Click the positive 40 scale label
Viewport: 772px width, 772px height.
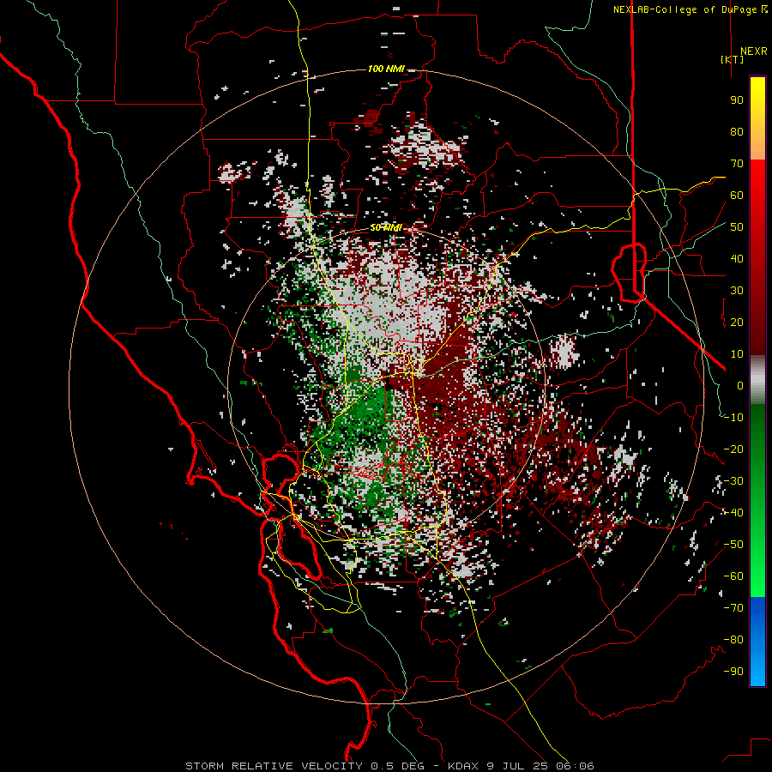pyautogui.click(x=737, y=258)
